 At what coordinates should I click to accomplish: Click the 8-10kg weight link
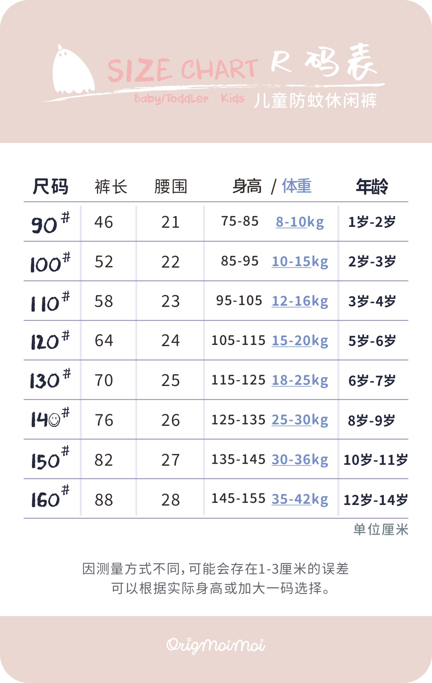299,222
